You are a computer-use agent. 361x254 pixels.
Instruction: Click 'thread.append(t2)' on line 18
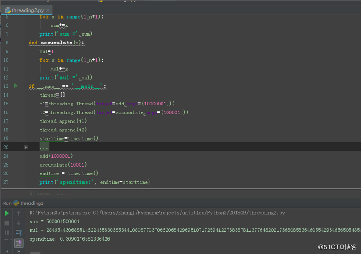(x=63, y=130)
